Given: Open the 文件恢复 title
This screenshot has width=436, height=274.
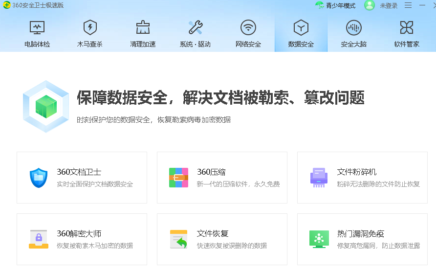Looking at the screenshot, I should click(x=213, y=233).
